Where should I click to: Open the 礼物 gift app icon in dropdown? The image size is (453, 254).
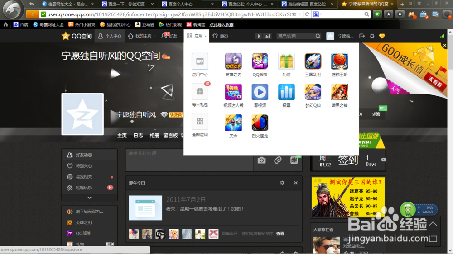point(286,61)
